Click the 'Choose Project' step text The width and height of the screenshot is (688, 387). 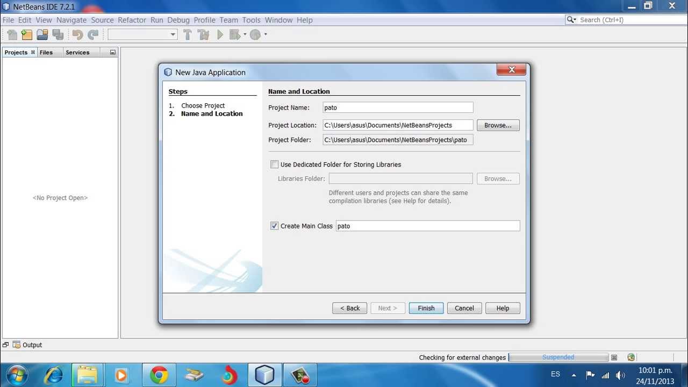[203, 105]
